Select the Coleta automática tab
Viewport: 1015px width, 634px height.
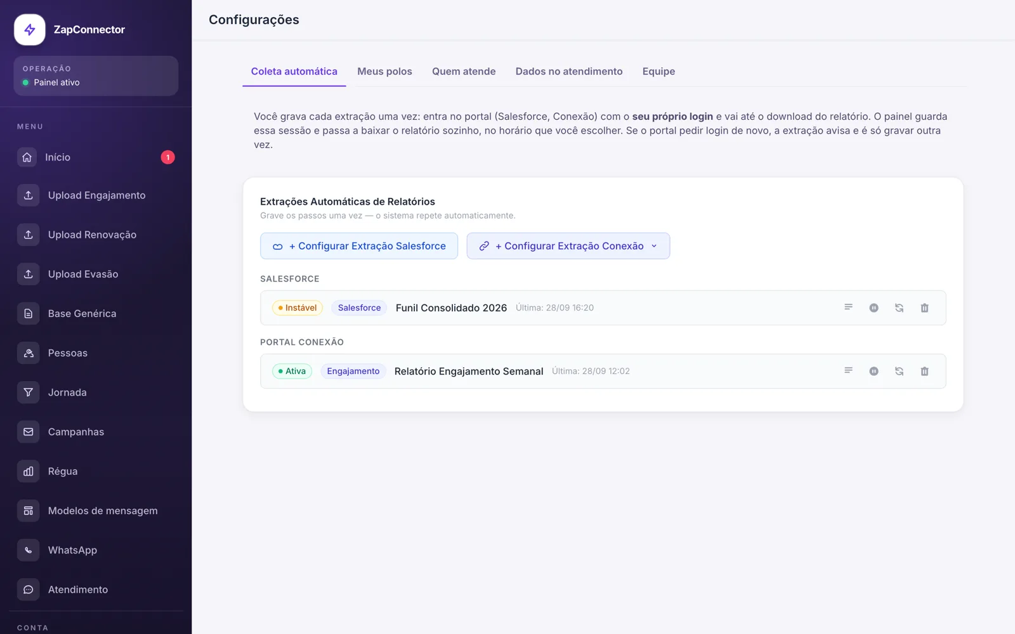coord(294,72)
